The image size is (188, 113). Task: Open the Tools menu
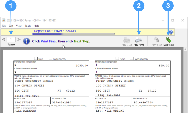click(x=28, y=26)
